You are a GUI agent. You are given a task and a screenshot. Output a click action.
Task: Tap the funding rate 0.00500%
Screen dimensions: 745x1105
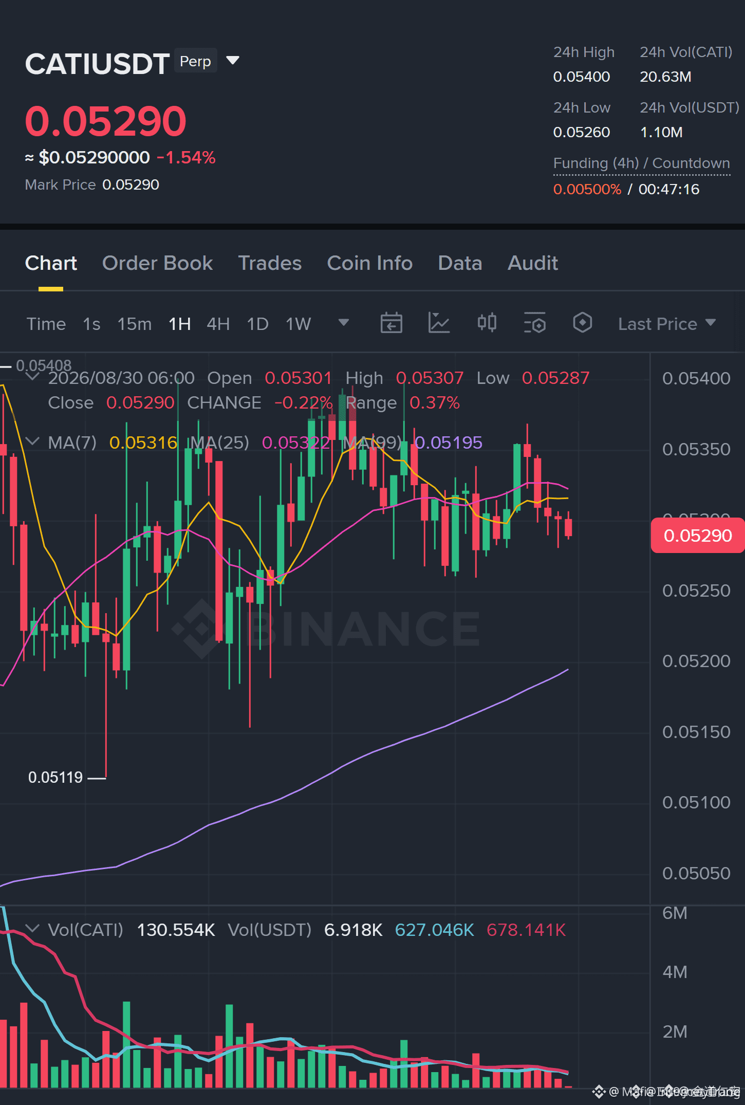tap(587, 189)
